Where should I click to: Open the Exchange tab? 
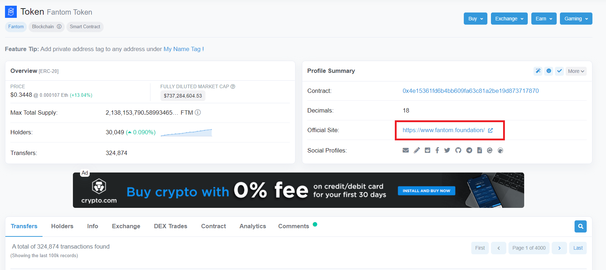click(126, 226)
